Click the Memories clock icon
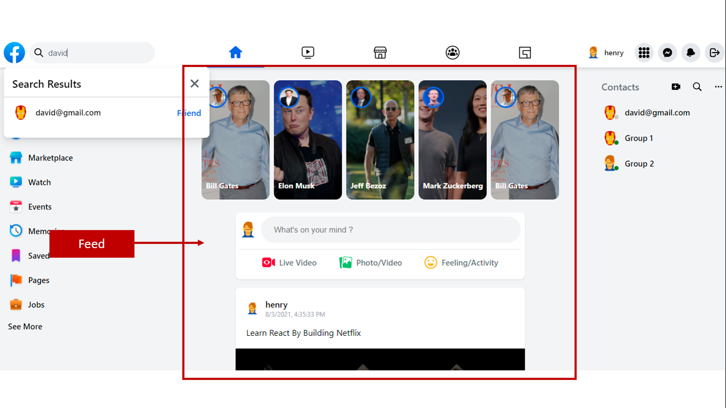Screen dimensions: 726x408 tap(16, 231)
